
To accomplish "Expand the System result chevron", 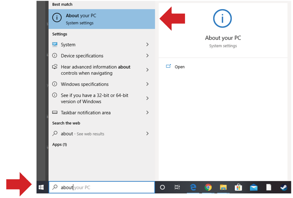I will click(147, 45).
